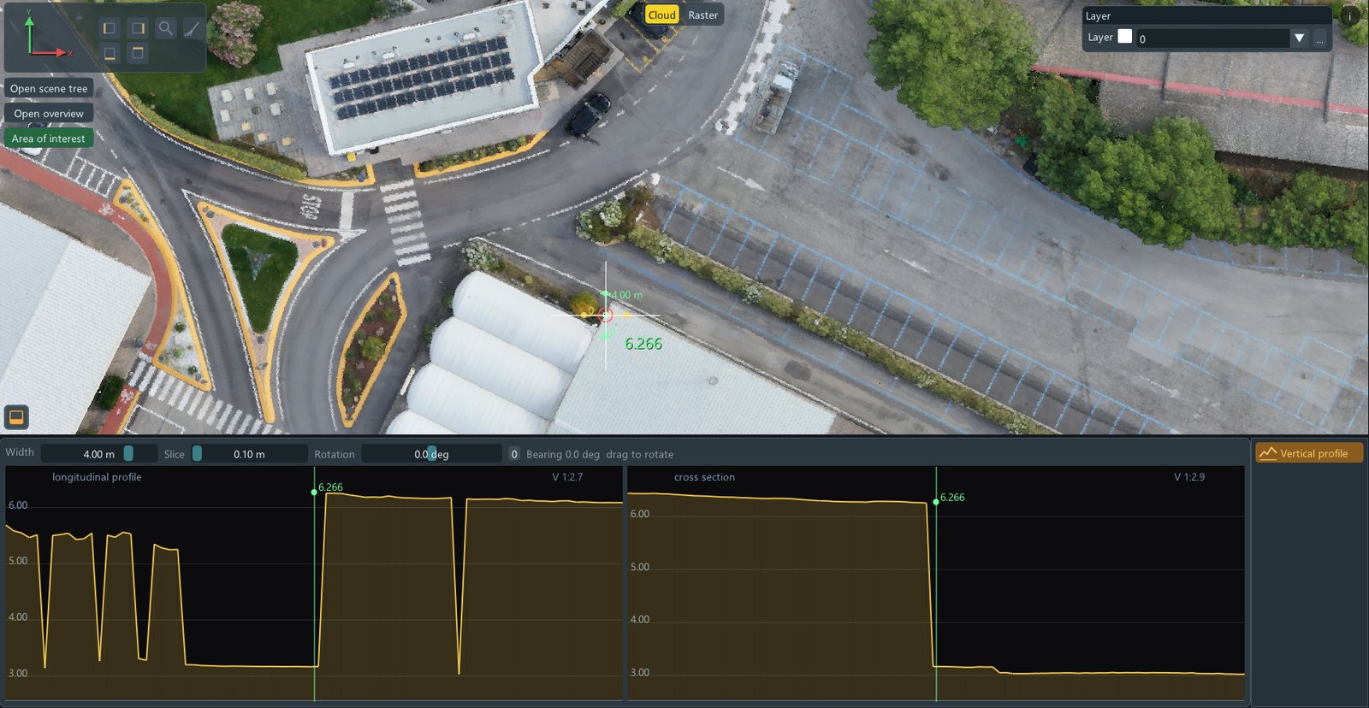Click the Slice 0.10 m value field

click(x=249, y=454)
